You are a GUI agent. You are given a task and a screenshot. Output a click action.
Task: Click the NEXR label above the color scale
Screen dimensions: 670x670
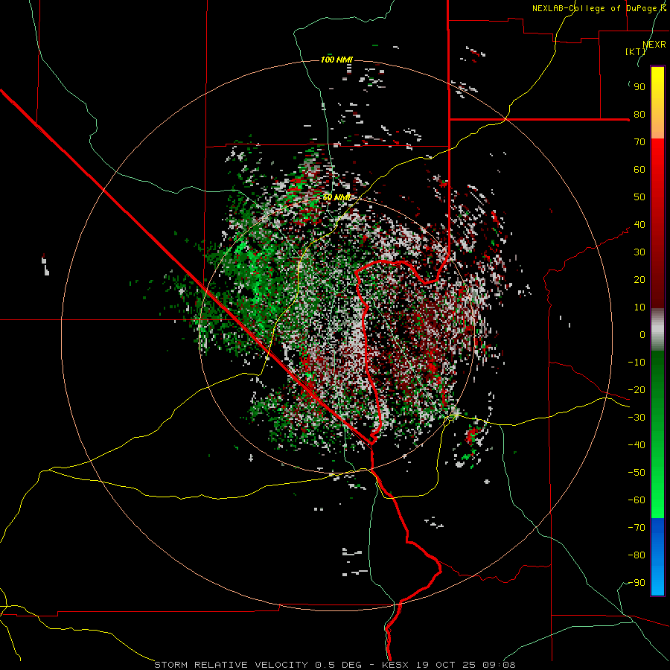[x=654, y=45]
